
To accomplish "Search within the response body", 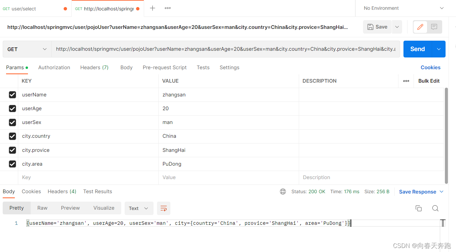I will click(435, 208).
